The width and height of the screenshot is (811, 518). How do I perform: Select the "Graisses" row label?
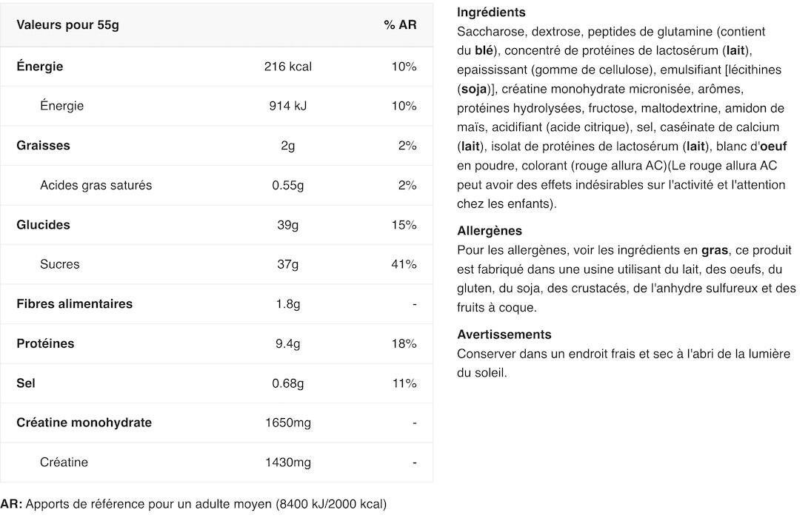point(43,146)
